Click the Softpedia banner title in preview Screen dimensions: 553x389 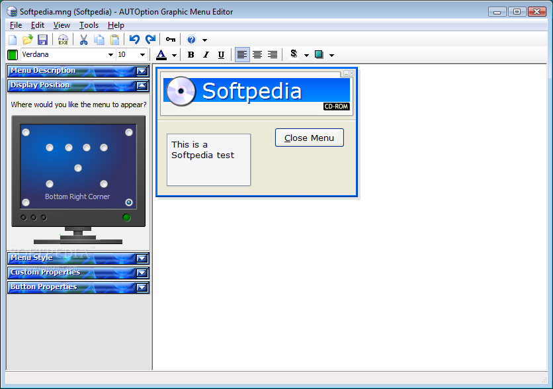click(x=252, y=91)
